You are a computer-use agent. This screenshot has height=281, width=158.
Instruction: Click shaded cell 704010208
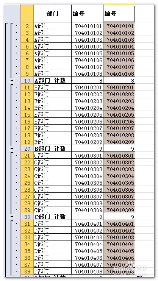(119, 135)
